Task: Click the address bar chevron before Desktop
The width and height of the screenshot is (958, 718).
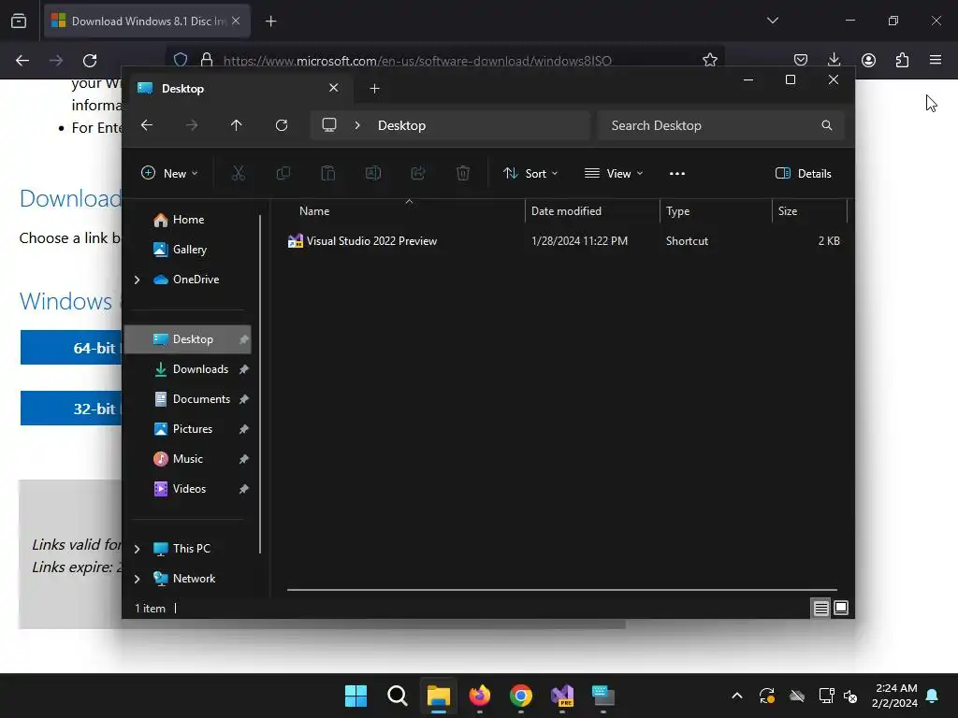Action: point(357,125)
